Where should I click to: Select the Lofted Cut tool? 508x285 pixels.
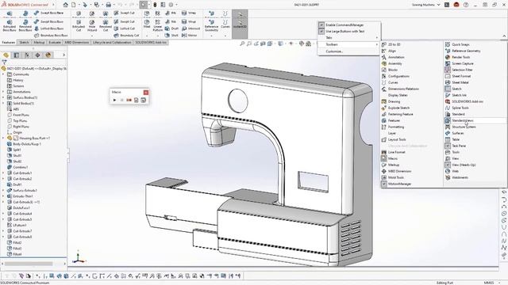[125, 28]
